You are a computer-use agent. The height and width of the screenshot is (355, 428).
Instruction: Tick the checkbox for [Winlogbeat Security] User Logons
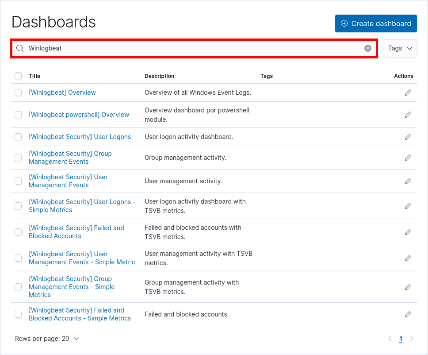pyautogui.click(x=18, y=137)
